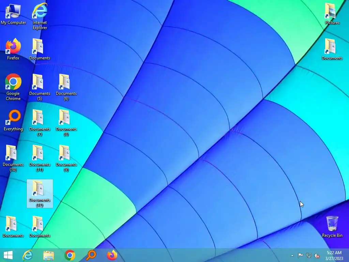
Task: Select the Documents (10) folder shortcut
Action: tap(13, 158)
